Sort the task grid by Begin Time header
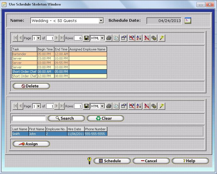The width and height of the screenshot is (217, 174). (x=45, y=49)
